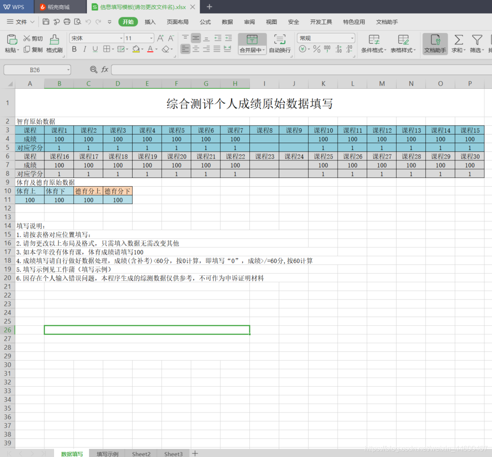The width and height of the screenshot is (492, 457).
Task: Toggle Bold formatting
Action: coord(74,49)
